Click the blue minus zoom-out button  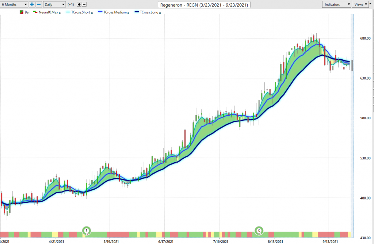39,4
